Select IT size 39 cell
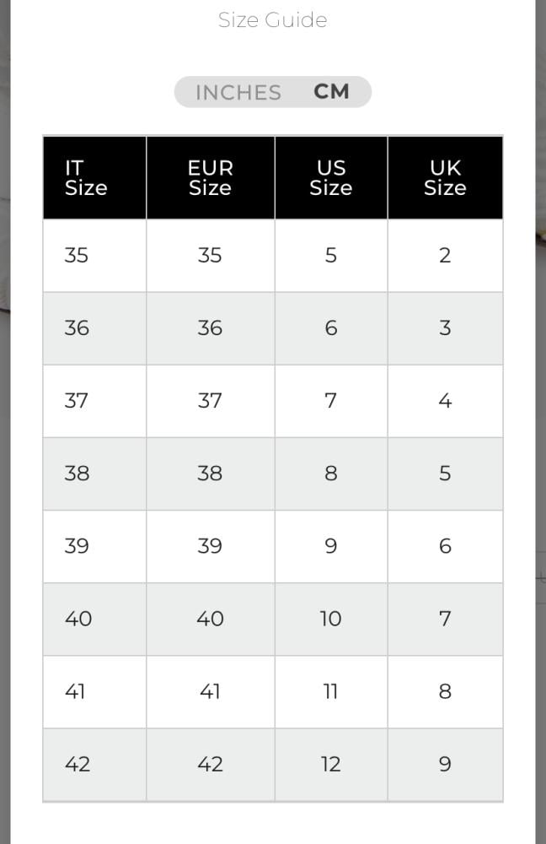546x844 pixels. (x=94, y=546)
